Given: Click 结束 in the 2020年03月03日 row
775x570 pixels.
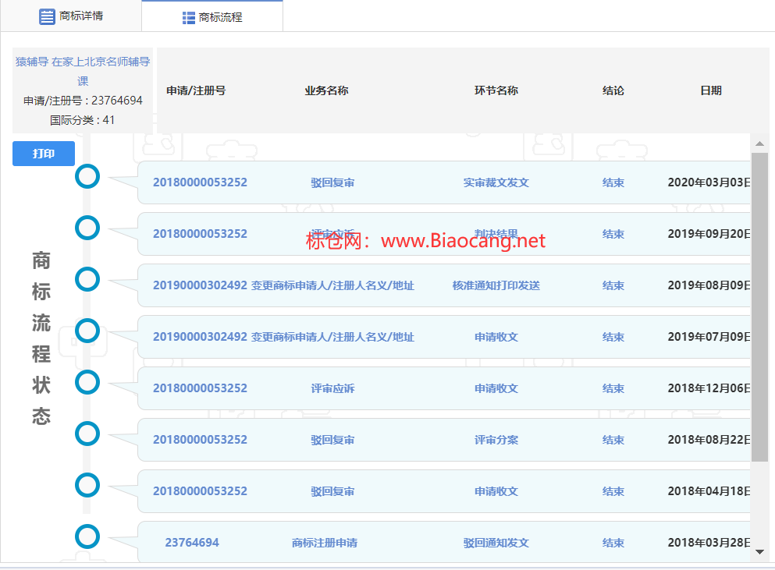Looking at the screenshot, I should tap(613, 182).
